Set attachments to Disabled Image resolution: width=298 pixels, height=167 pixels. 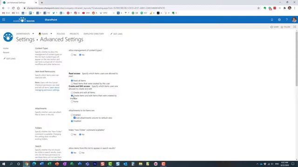pos(72,121)
